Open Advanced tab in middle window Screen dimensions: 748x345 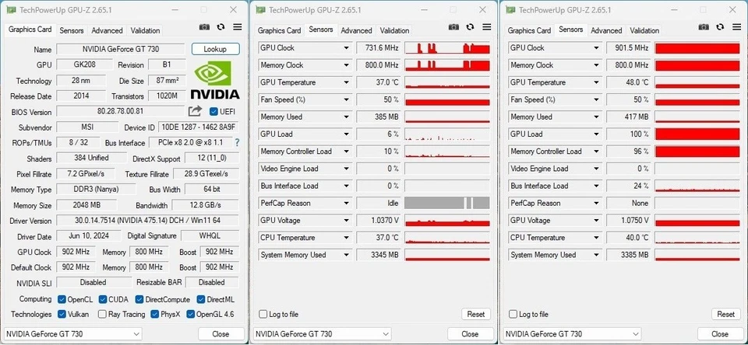(x=356, y=30)
